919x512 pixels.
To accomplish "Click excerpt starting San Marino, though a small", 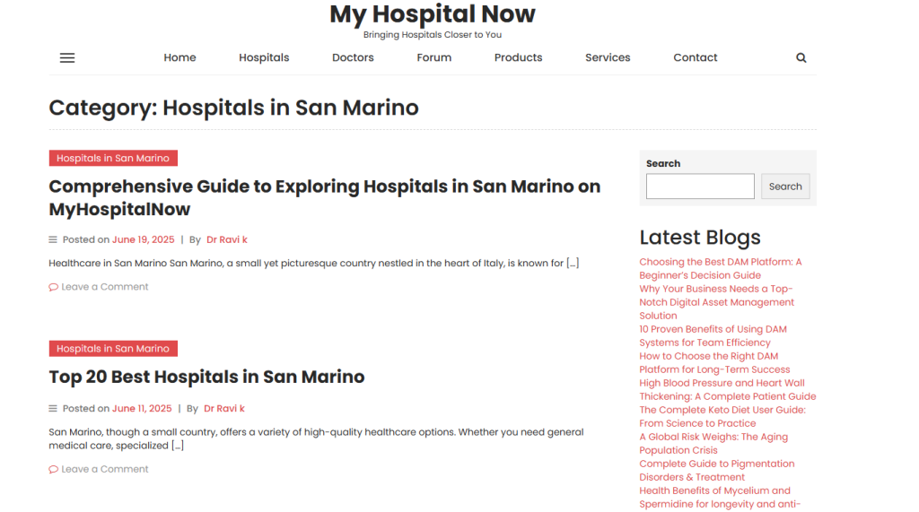I will [317, 438].
